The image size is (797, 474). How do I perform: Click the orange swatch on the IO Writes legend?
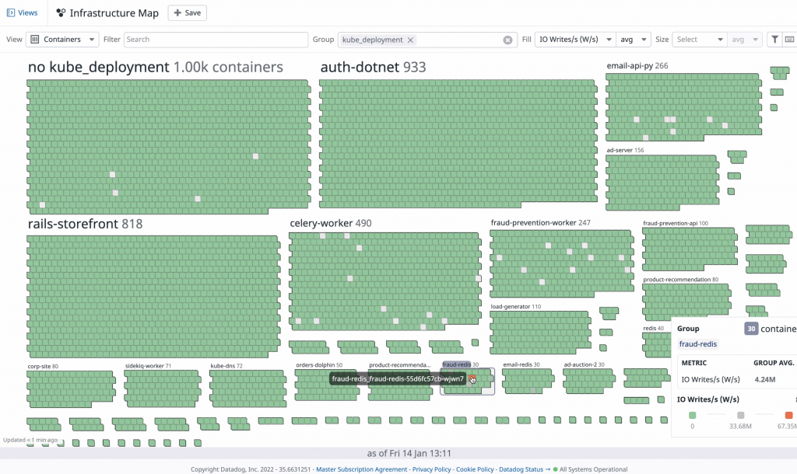tap(788, 415)
